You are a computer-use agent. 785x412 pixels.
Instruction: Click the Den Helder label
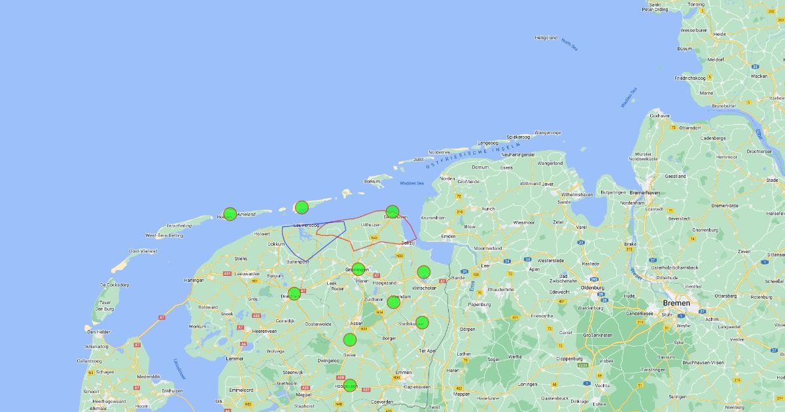[97, 332]
